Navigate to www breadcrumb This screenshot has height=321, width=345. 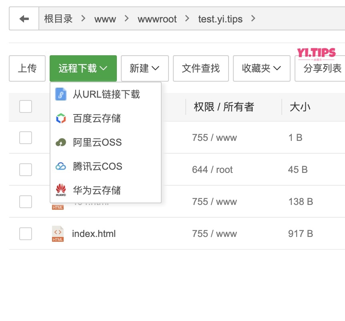tap(105, 19)
